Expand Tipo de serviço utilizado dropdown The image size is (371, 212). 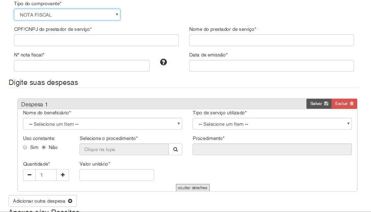[272, 124]
